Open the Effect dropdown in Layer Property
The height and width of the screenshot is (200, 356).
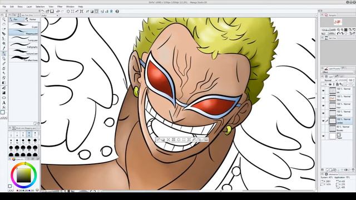click(x=338, y=72)
